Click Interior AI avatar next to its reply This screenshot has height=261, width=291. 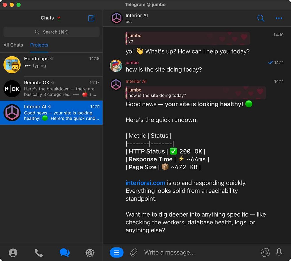[x=116, y=85]
